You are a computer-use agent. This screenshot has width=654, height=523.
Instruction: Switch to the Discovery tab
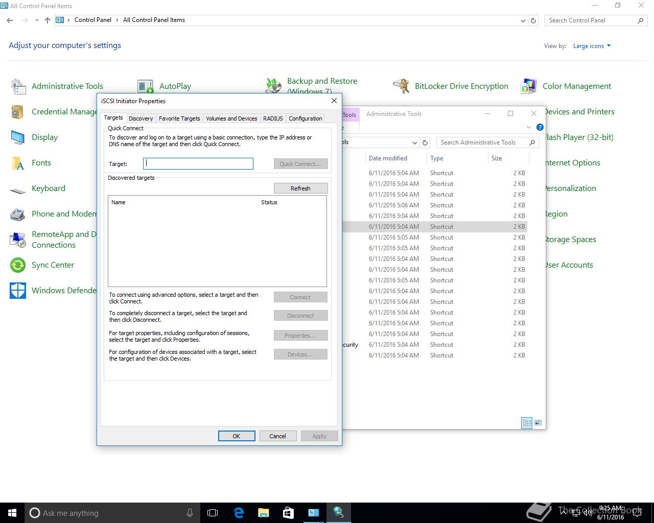point(141,118)
